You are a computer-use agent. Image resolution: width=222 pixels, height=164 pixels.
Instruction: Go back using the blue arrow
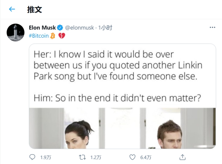(x=12, y=9)
